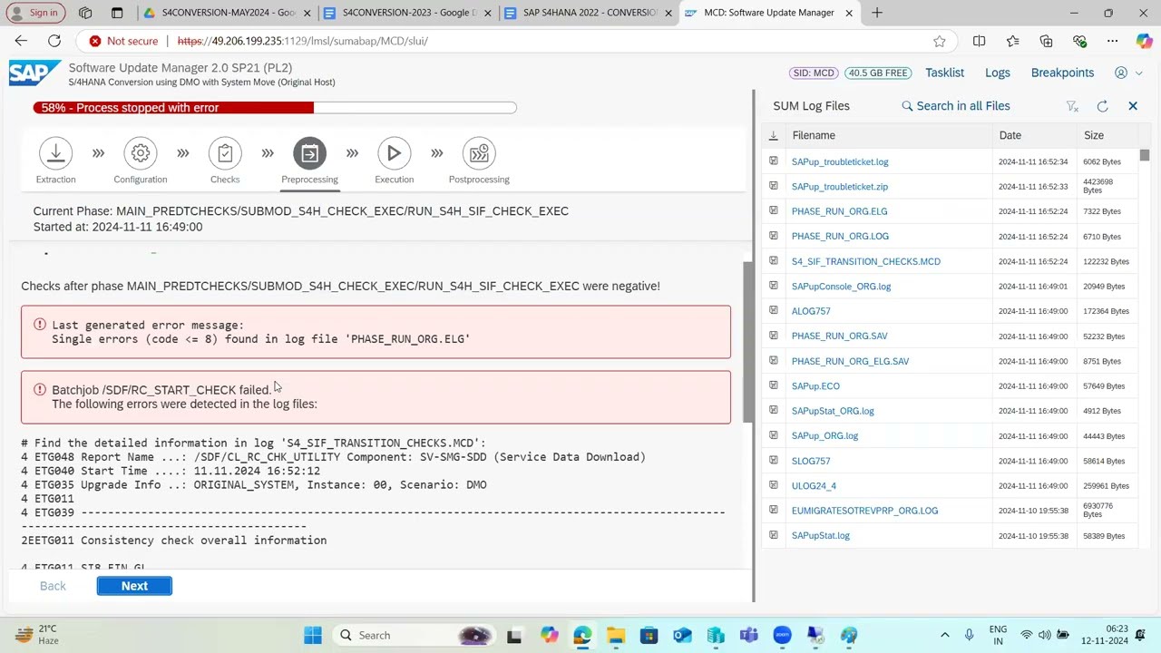Click the Not secure site indicator
The width and height of the screenshot is (1161, 653).
pyautogui.click(x=123, y=41)
